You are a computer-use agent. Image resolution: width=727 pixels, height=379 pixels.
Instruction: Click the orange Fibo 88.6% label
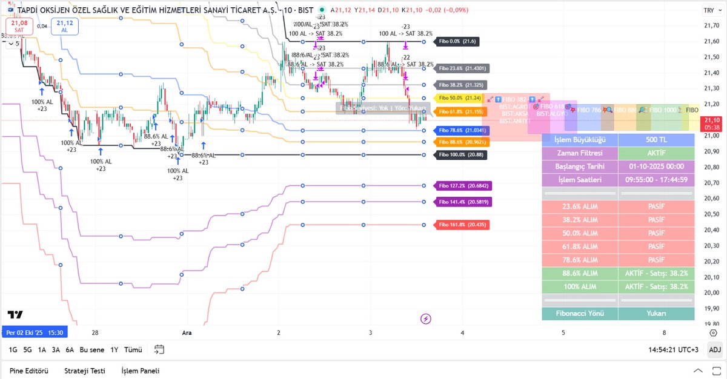tap(462, 142)
